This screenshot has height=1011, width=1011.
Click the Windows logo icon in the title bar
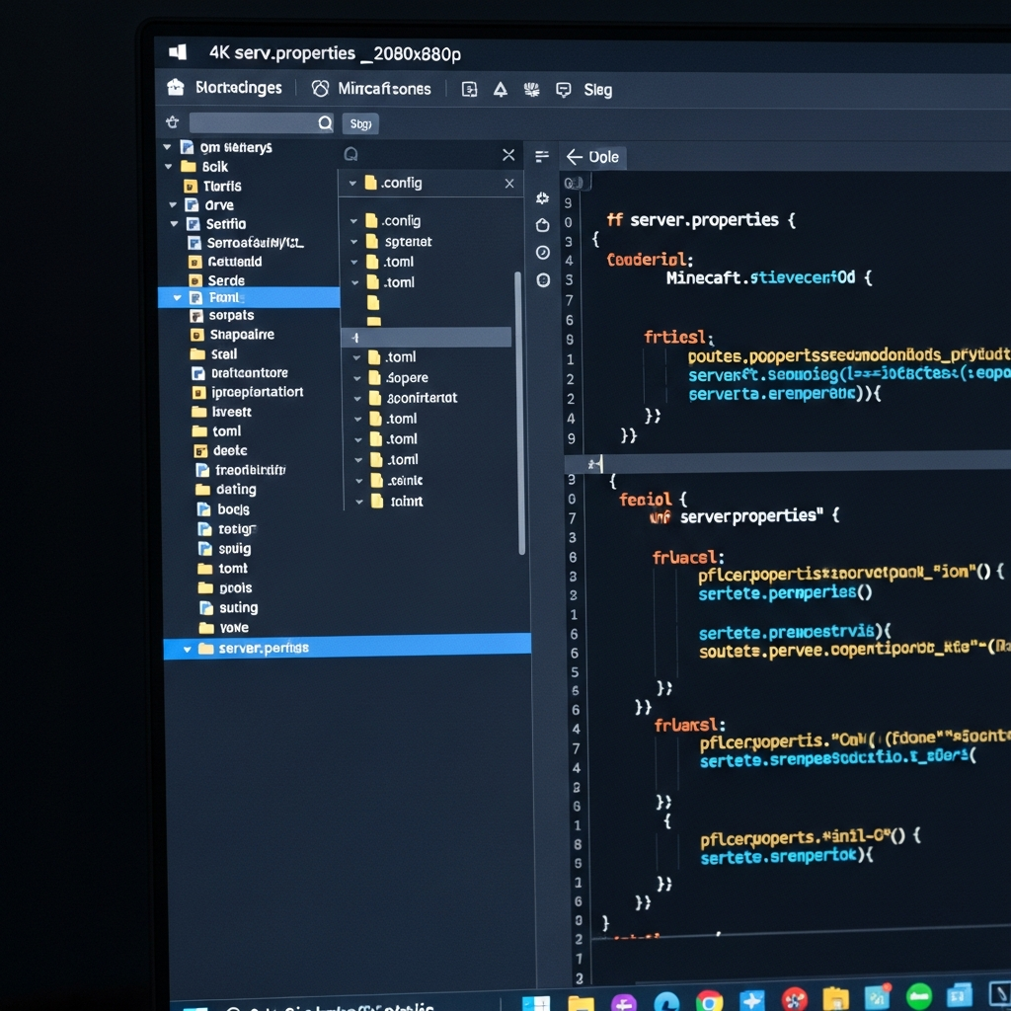[178, 52]
